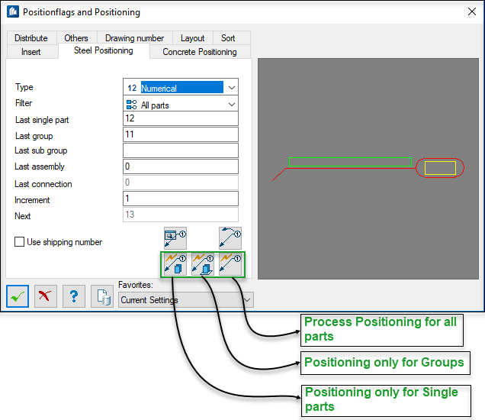Image resolution: width=485 pixels, height=420 pixels.
Task: Click the Last single part field
Action: coord(181,118)
